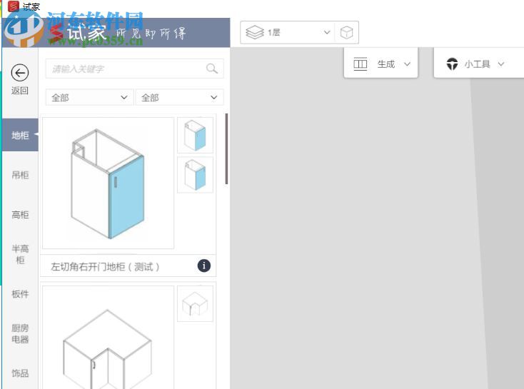Select the 板件 category tab
524x389 pixels.
pyautogui.click(x=20, y=294)
